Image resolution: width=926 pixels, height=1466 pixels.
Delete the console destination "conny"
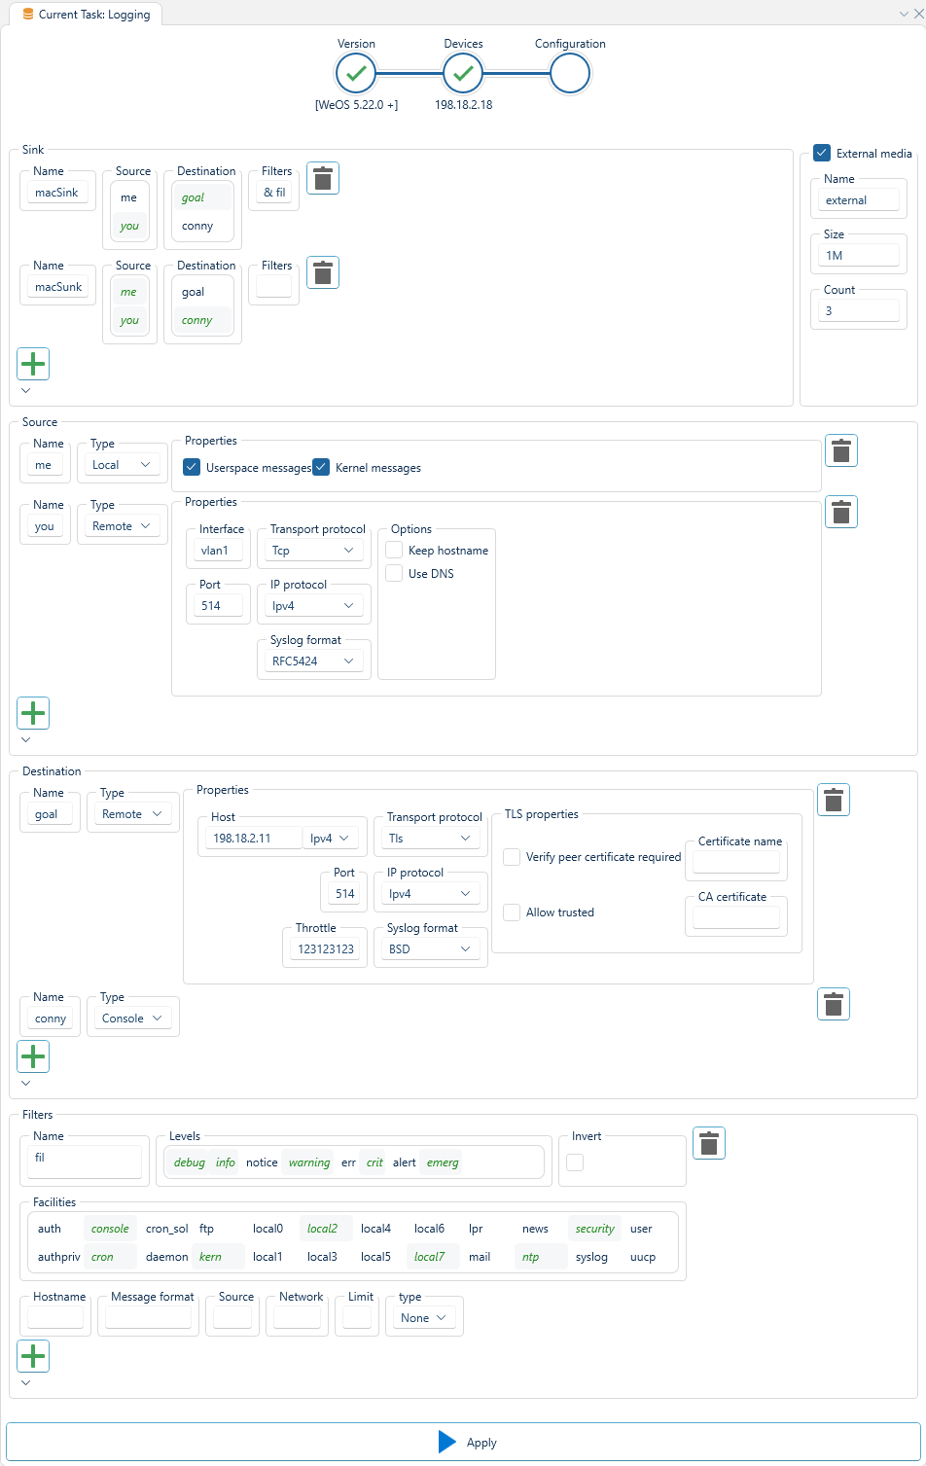point(833,1003)
